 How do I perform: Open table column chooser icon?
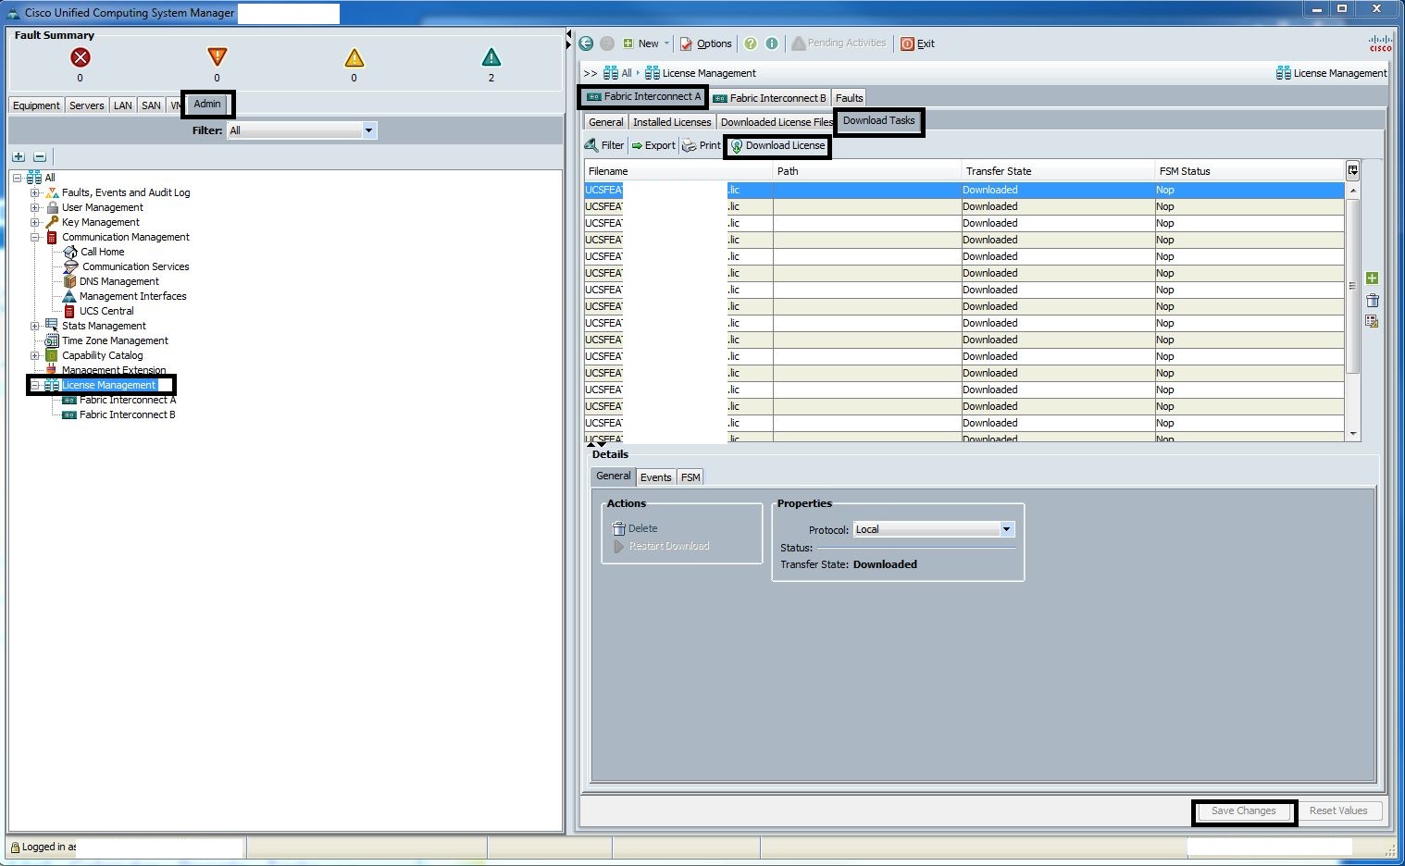point(1352,170)
